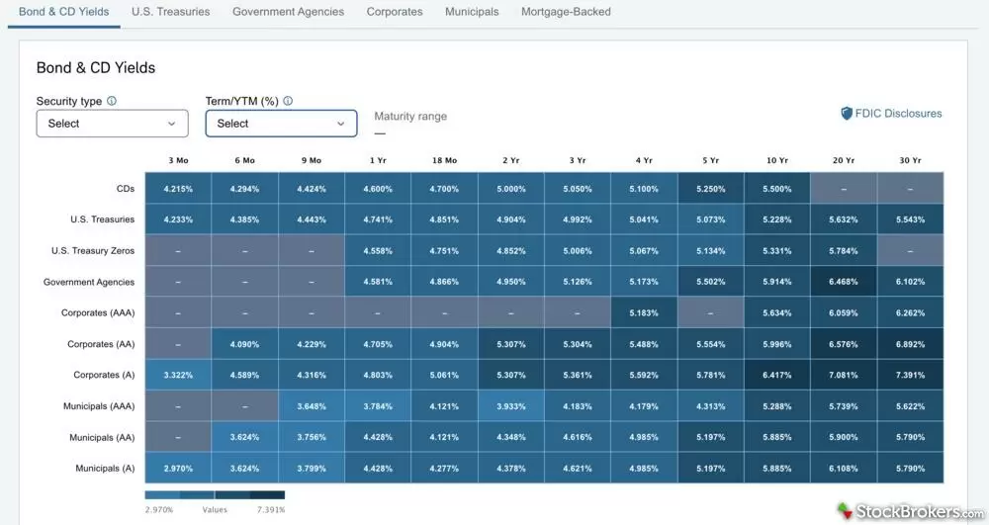This screenshot has width=989, height=525.
Task: Select Municipals (AAA) 2 Yr 3.933% cell
Action: [511, 406]
